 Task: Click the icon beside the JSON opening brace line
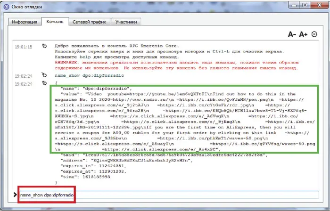[44, 83]
